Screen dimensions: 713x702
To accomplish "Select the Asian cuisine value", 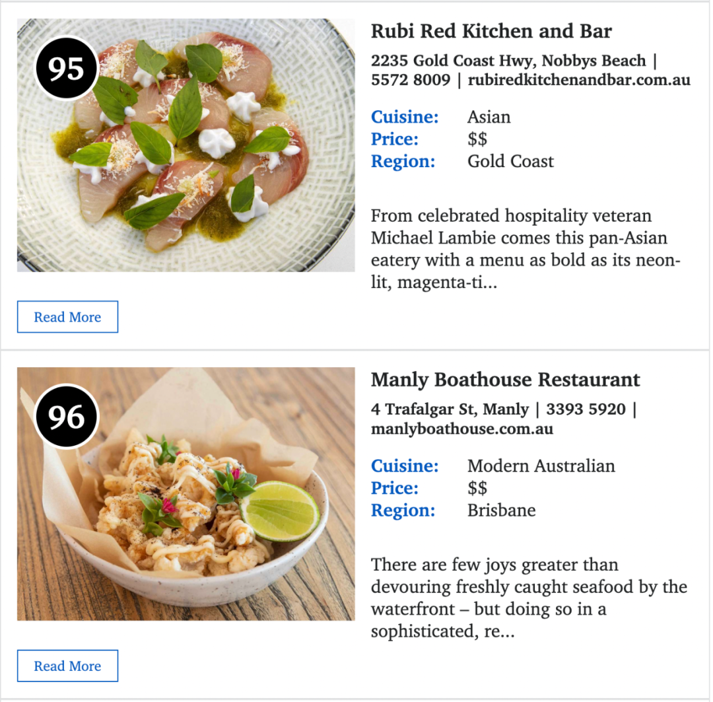I will pos(489,117).
